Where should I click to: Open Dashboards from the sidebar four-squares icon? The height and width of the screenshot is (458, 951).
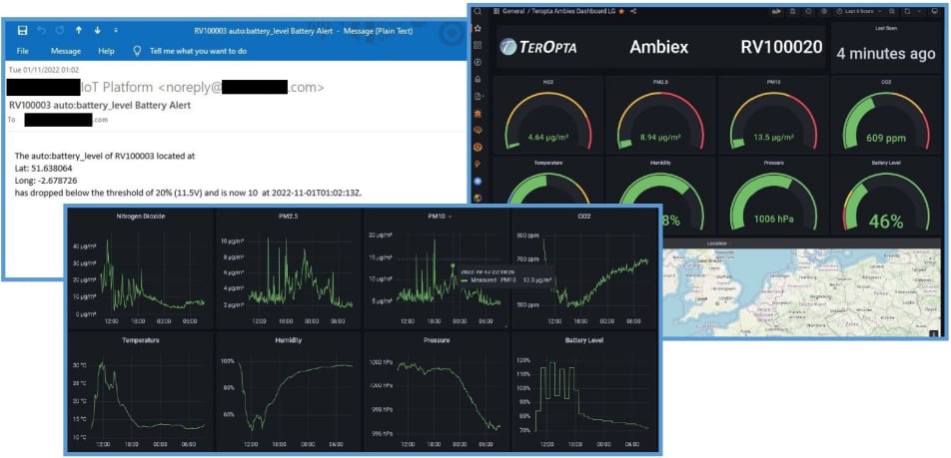coord(477,45)
